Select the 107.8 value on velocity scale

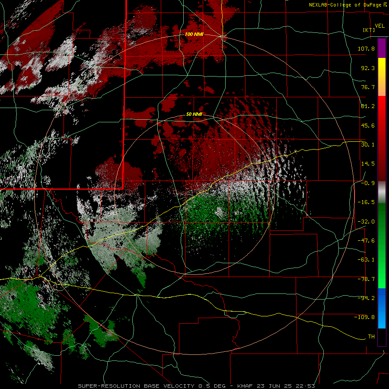pos(366,48)
